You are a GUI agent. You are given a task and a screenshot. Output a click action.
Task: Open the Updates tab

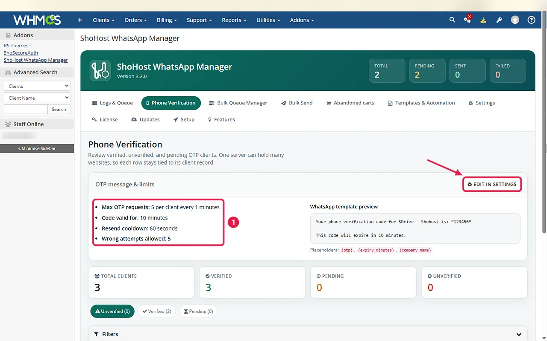point(145,119)
